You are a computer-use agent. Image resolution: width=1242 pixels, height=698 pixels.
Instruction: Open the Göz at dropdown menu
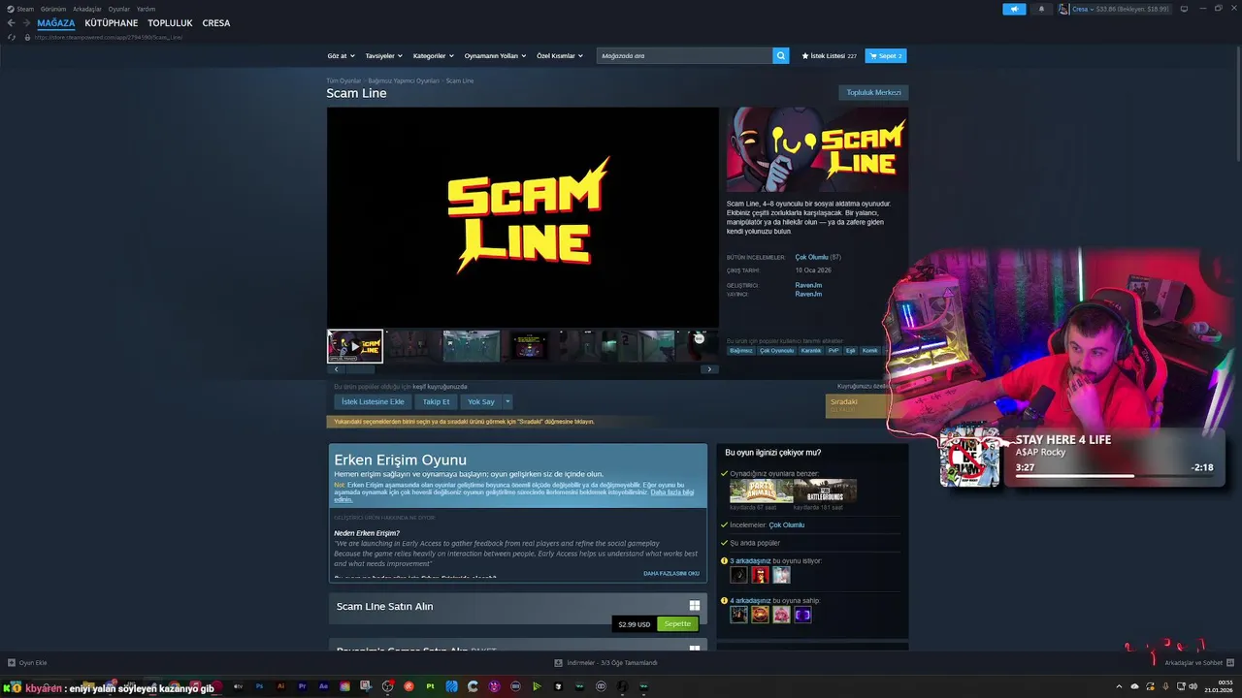(x=342, y=56)
